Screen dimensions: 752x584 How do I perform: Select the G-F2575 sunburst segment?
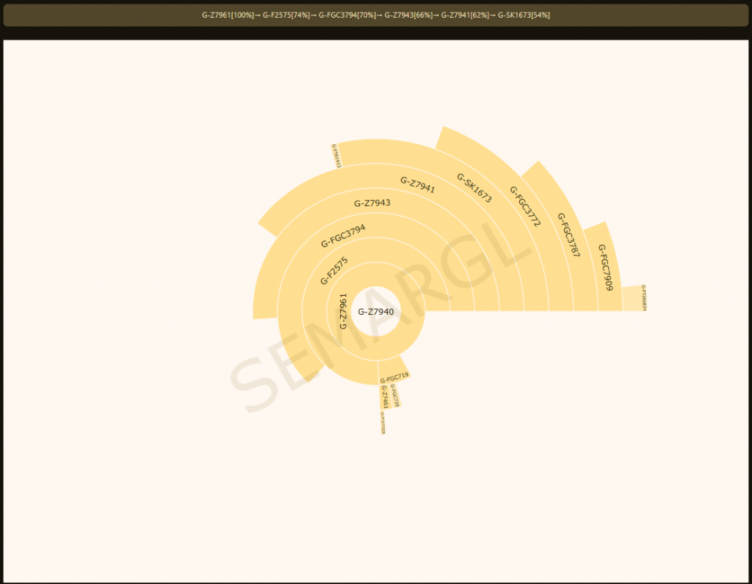[x=334, y=271]
